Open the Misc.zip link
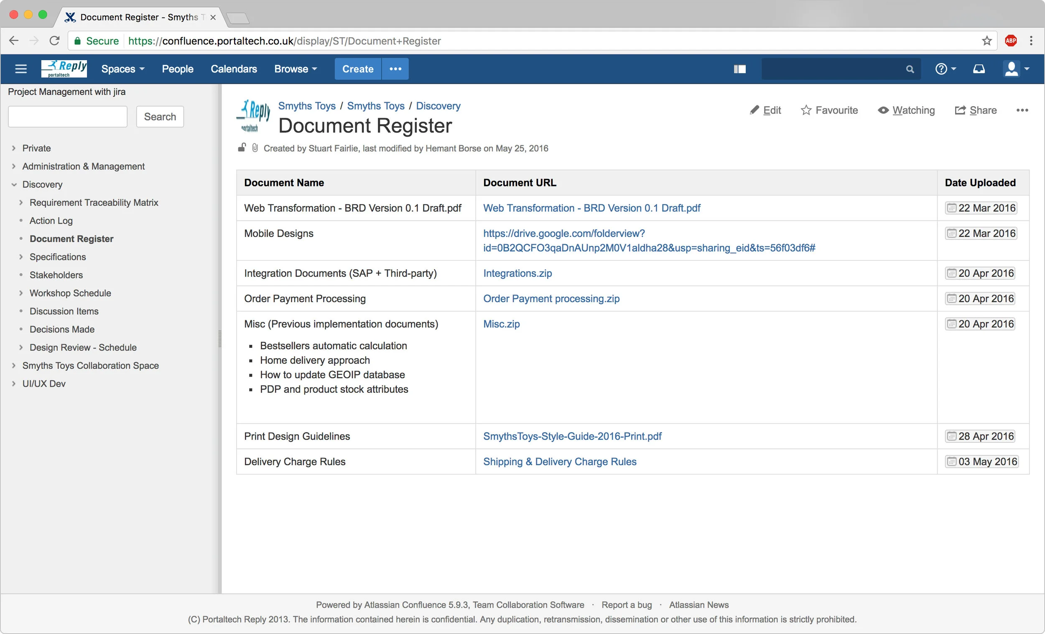 pos(501,324)
